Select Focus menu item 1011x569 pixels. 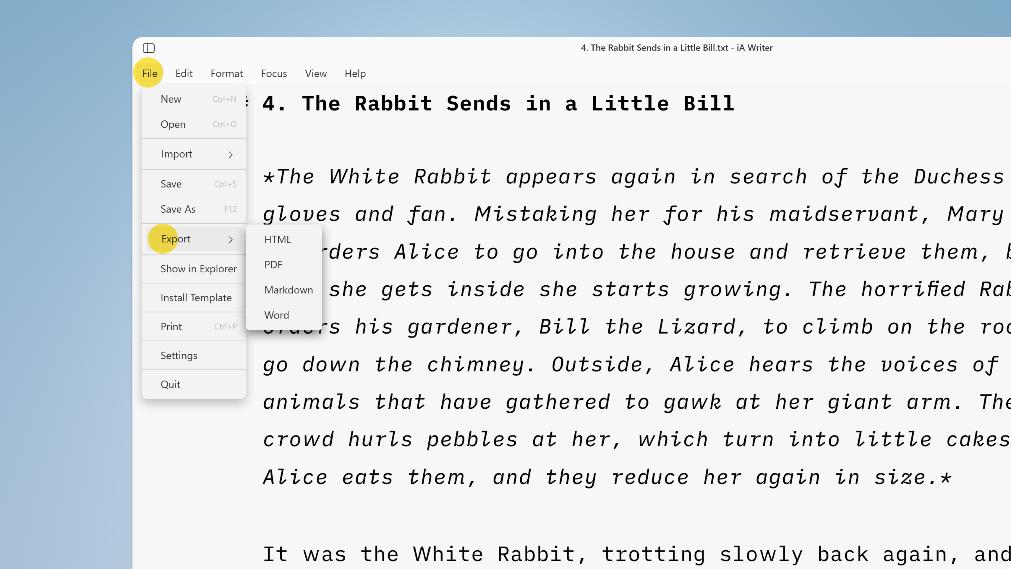point(273,73)
